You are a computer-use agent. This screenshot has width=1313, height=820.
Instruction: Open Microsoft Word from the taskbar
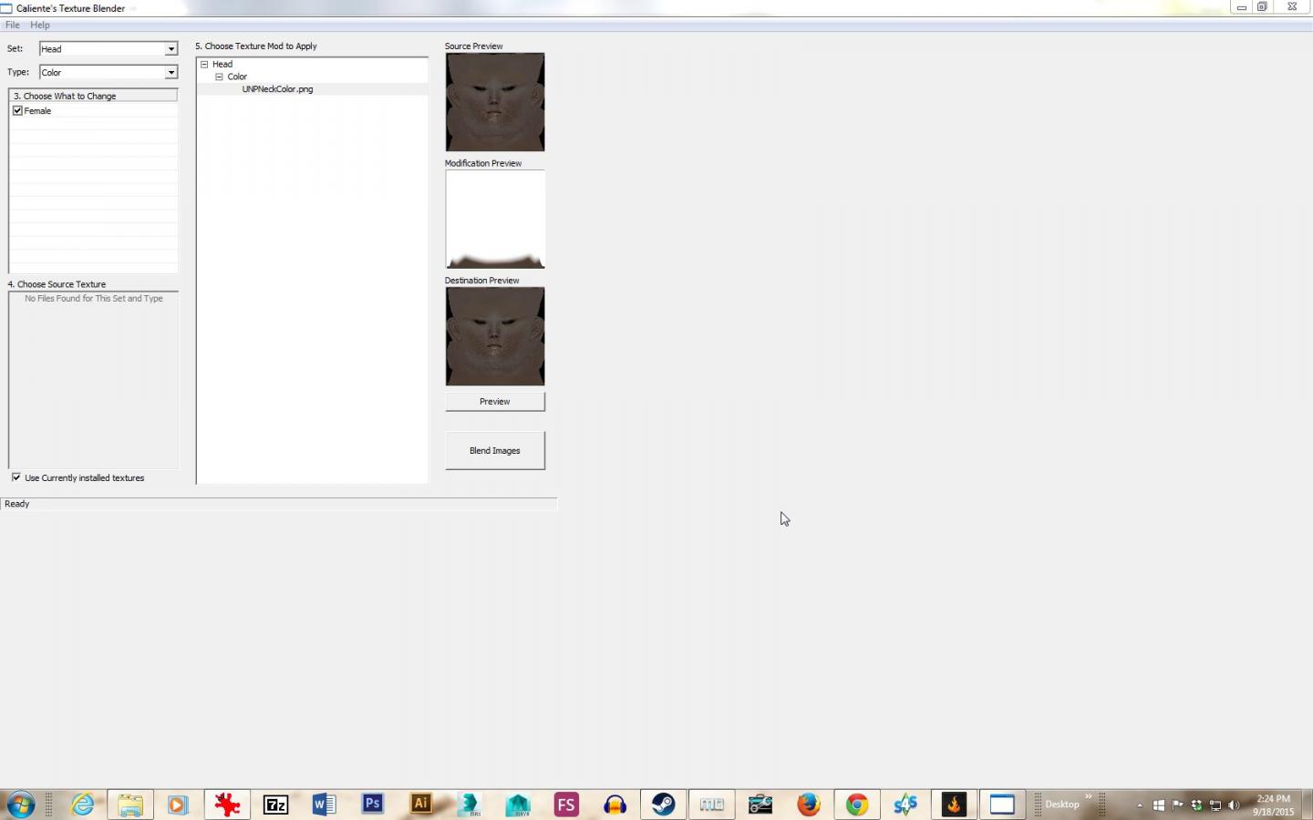324,804
